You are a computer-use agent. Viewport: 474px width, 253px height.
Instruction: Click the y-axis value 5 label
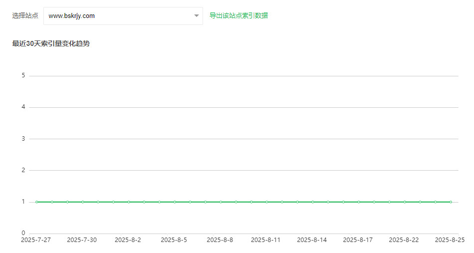[x=23, y=76]
